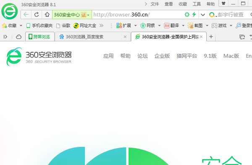Open the 工具 menu
Image resolution: width=252 pixels, height=165 pixels.
coord(197,4)
